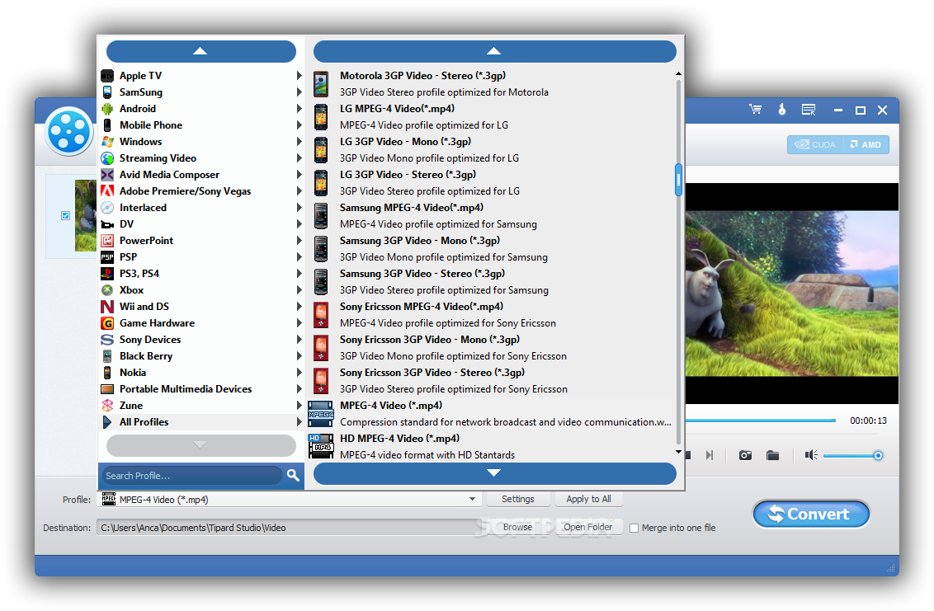Open snapshot folder icon

click(x=772, y=455)
